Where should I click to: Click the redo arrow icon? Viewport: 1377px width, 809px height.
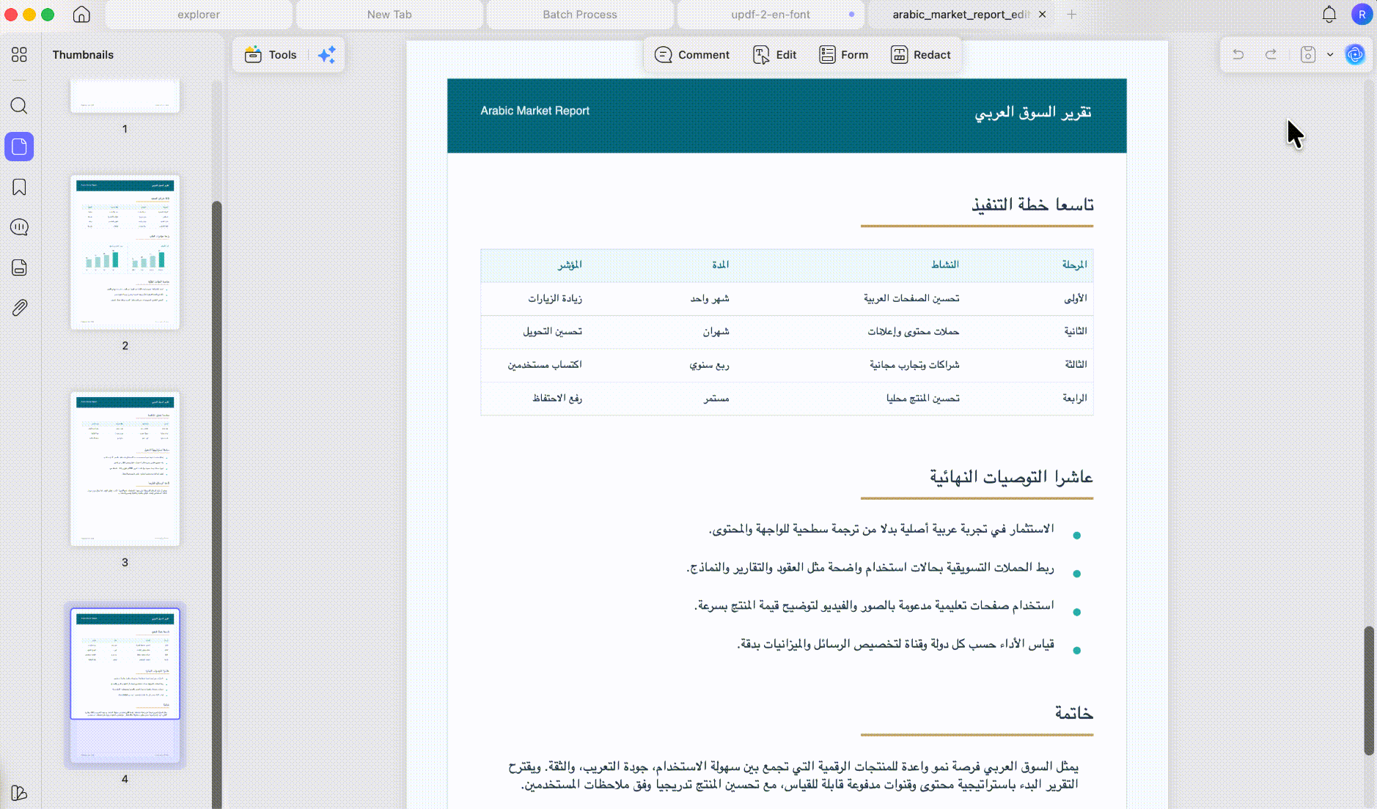point(1271,54)
